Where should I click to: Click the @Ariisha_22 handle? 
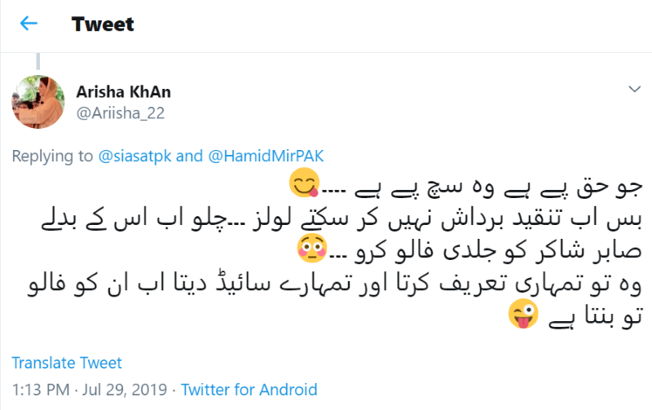tap(120, 113)
